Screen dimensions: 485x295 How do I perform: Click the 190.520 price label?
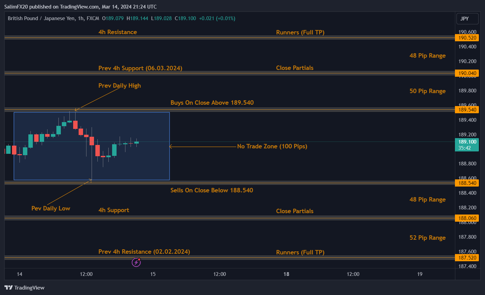467,38
